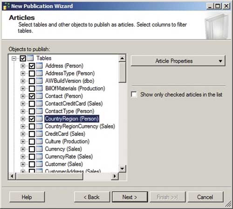Image resolution: width=233 pixels, height=209 pixels.
Task: Expand the Contact (Person) node
Action: (x=23, y=96)
